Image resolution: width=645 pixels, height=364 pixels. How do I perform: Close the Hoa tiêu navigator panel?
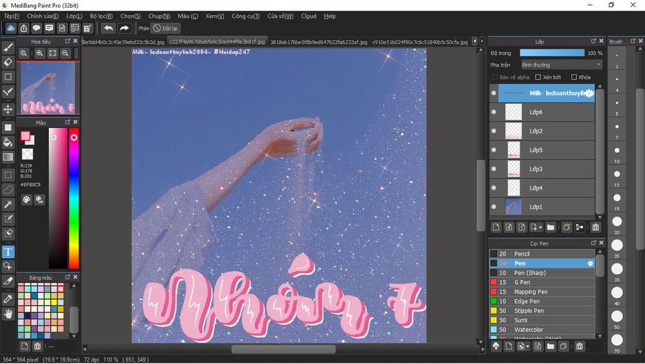pyautogui.click(x=76, y=41)
